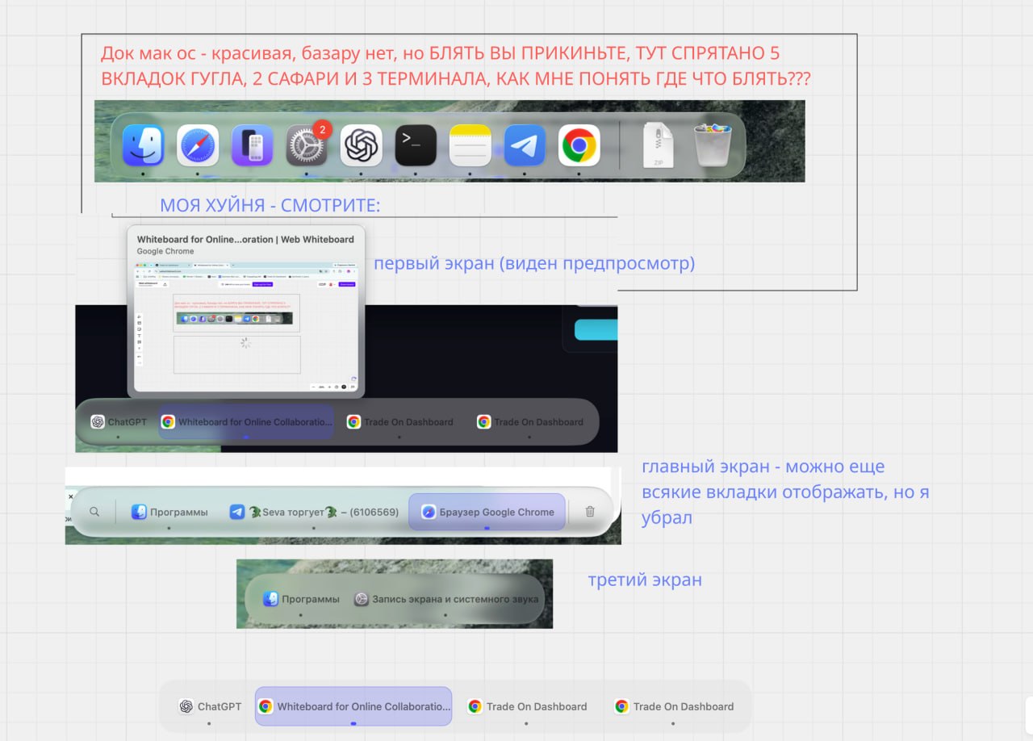Open the full Trash icon beside the ZIP file
This screenshot has height=741, width=1033.
(713, 145)
